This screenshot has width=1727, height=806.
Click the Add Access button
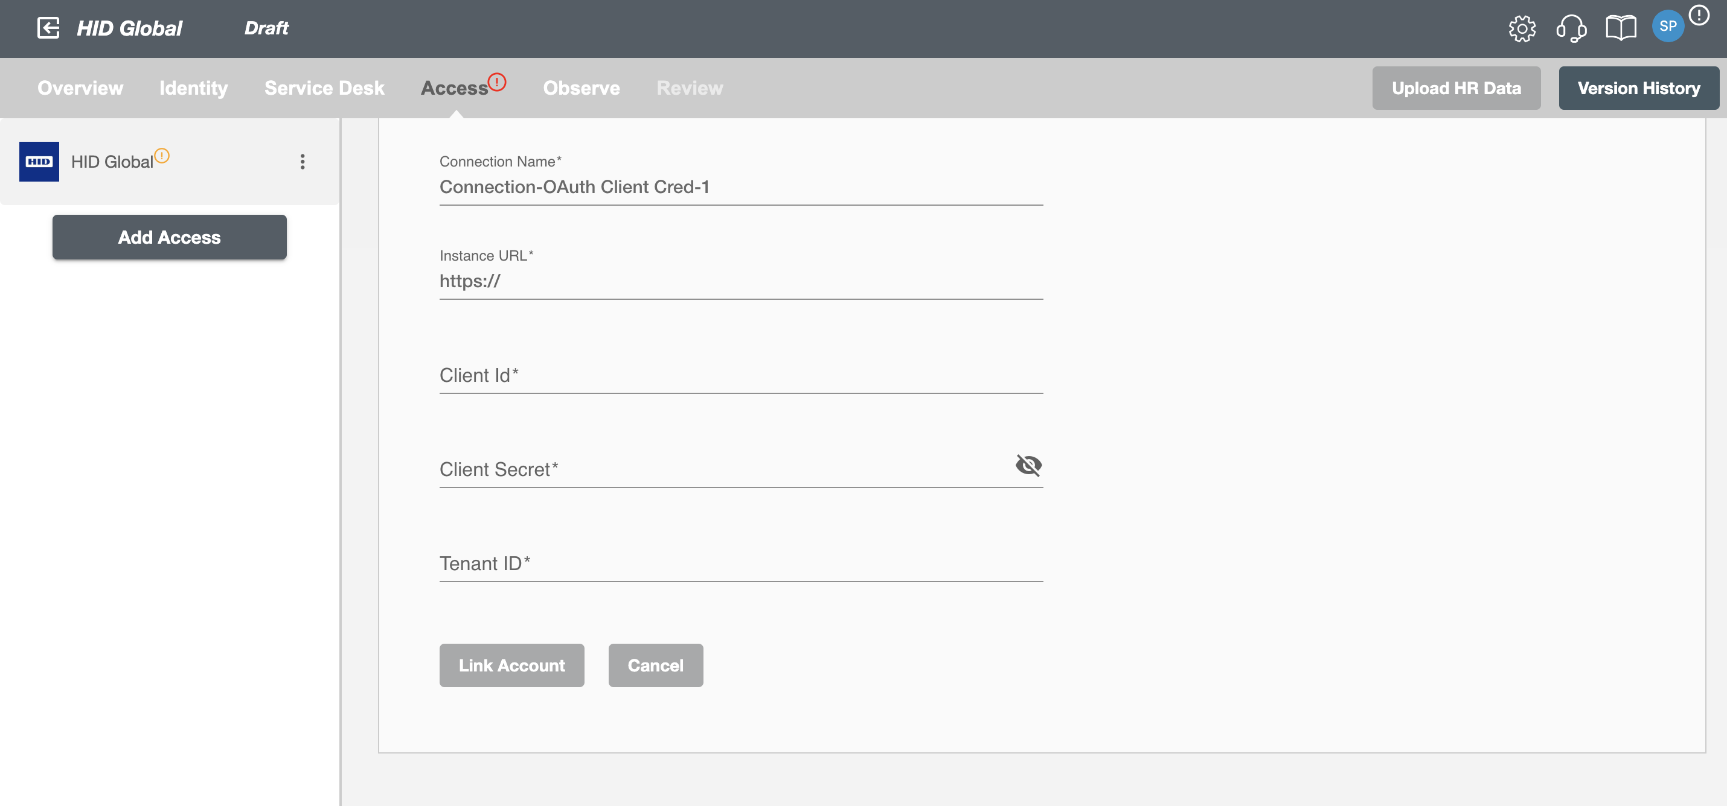171,236
